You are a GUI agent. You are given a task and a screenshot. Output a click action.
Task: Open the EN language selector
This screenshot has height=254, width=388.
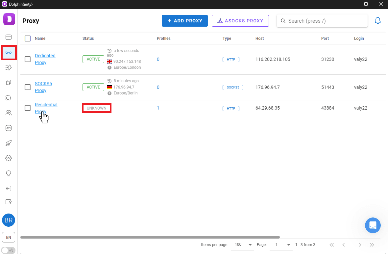pyautogui.click(x=9, y=237)
